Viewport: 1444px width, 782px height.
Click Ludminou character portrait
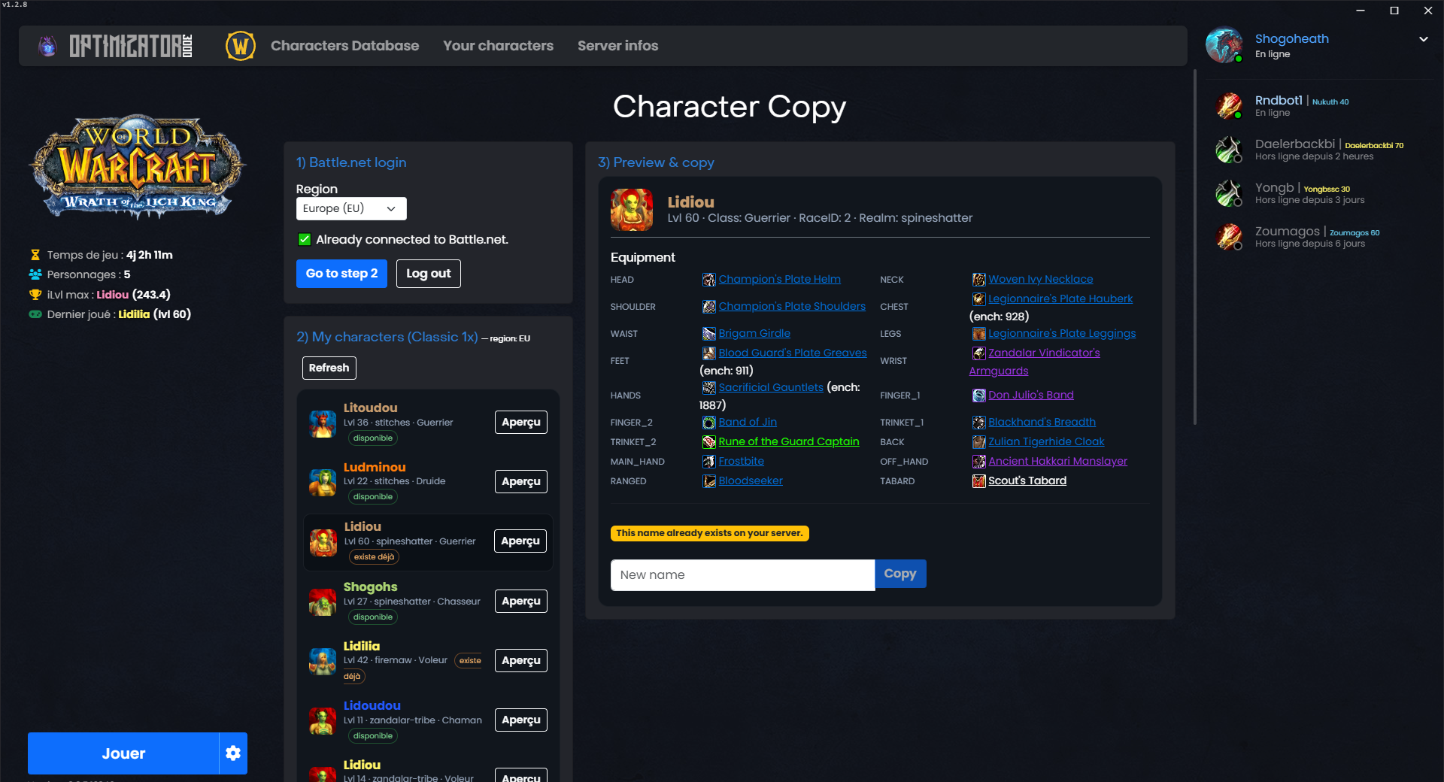(323, 483)
